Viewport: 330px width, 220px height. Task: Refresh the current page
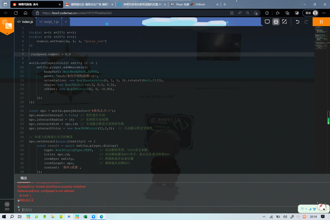coord(16,13)
